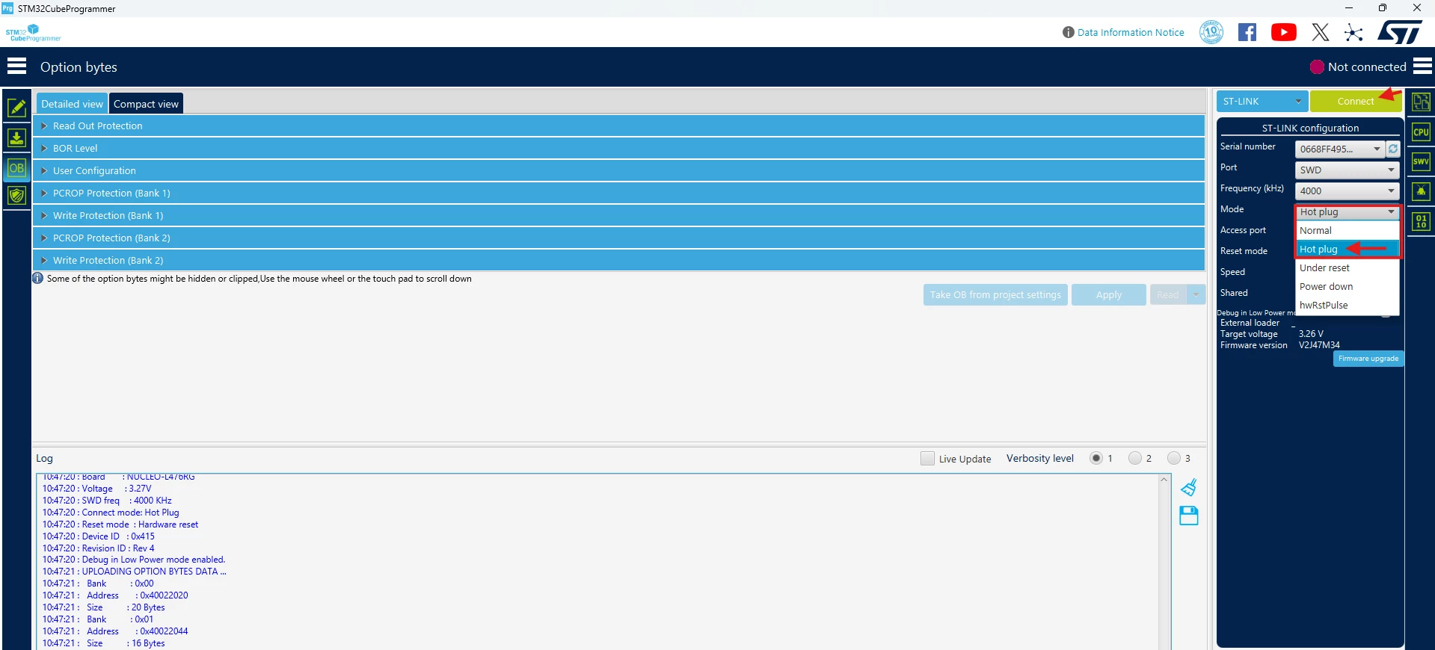Click the network community icon beside X
The image size is (1435, 650).
pyautogui.click(x=1353, y=32)
